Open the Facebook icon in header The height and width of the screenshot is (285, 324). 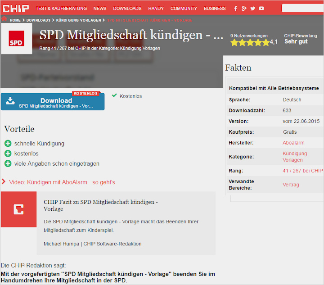[x=235, y=9]
